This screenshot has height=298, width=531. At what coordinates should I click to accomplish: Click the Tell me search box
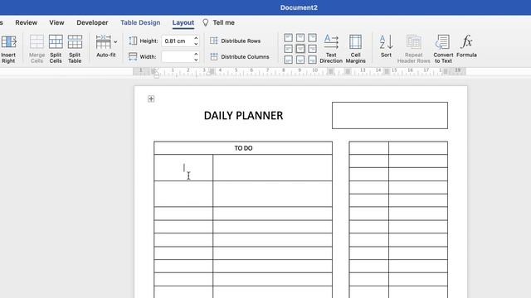tap(223, 22)
